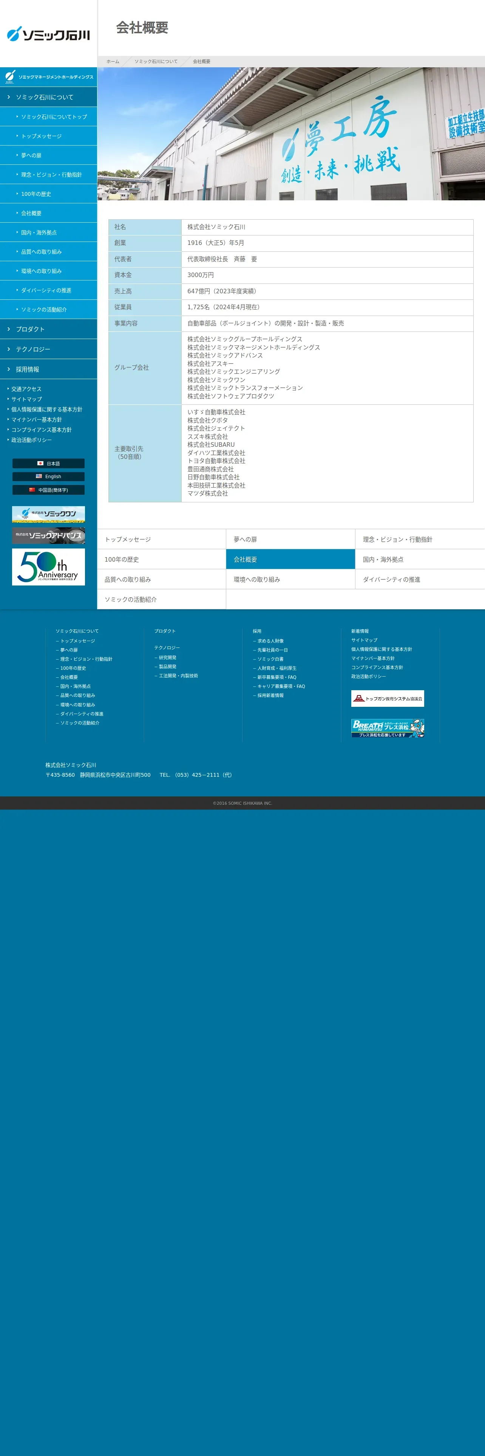This screenshot has width=485, height=1456.
Task: Open ソミック石川についてトップ in sidebar
Action: point(49,116)
